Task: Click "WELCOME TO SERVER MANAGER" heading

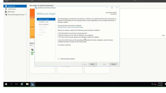Action: 41,6
